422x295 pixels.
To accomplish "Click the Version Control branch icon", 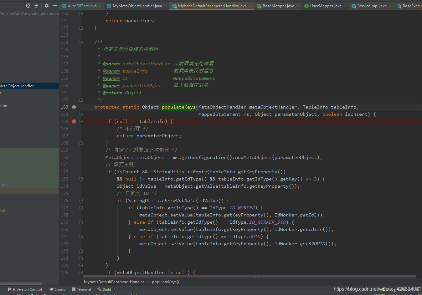I will [9, 289].
